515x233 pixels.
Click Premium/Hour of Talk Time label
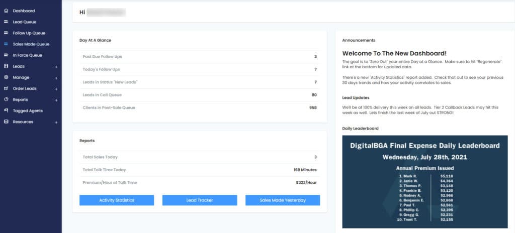(x=110, y=182)
